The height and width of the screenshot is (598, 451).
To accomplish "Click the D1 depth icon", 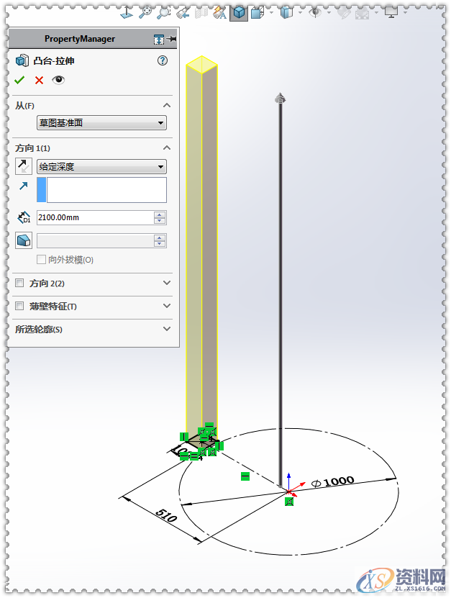I will tap(24, 218).
